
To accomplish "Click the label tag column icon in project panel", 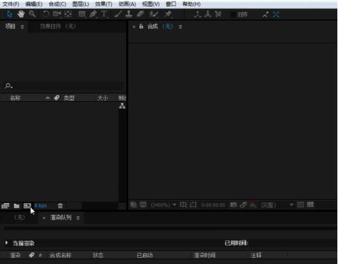I will point(57,98).
